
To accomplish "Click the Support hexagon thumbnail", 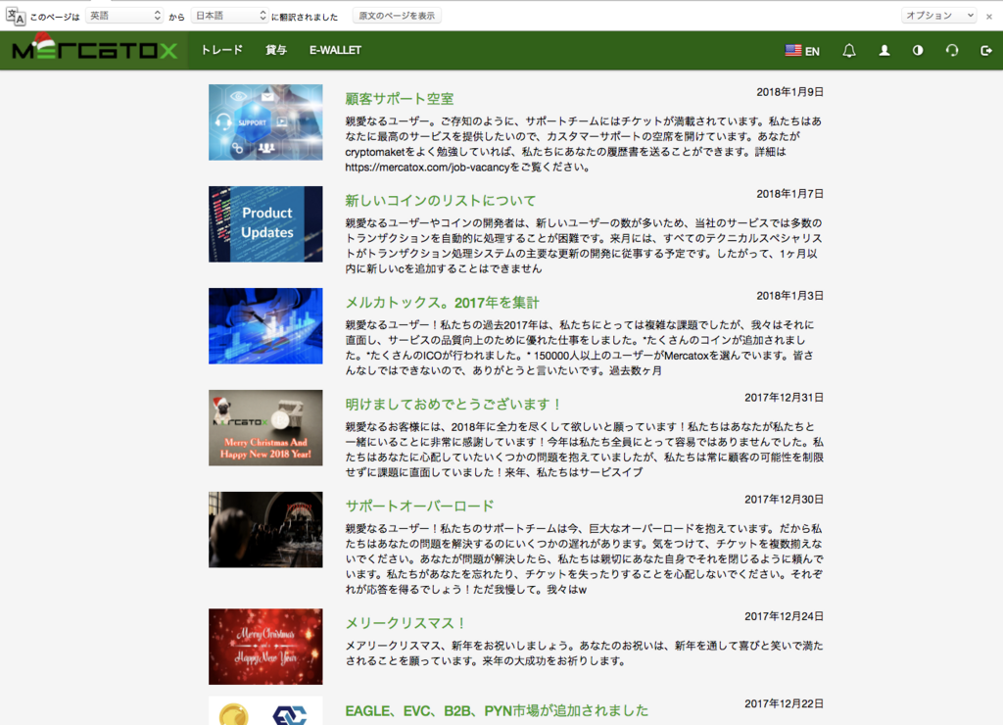I will (x=265, y=122).
